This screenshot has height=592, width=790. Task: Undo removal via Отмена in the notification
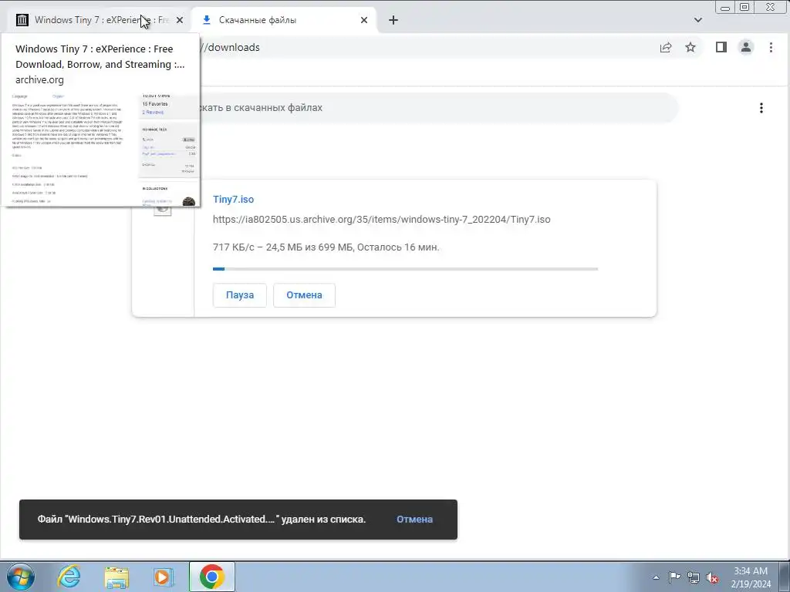tap(414, 520)
